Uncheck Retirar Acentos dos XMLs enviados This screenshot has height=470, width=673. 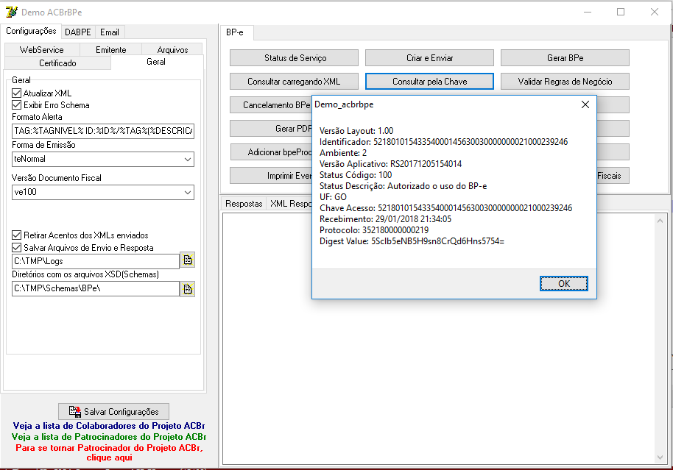(17, 235)
